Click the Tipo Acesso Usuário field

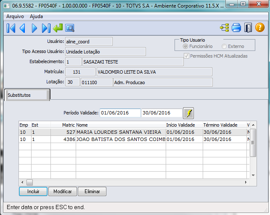tap(106, 51)
